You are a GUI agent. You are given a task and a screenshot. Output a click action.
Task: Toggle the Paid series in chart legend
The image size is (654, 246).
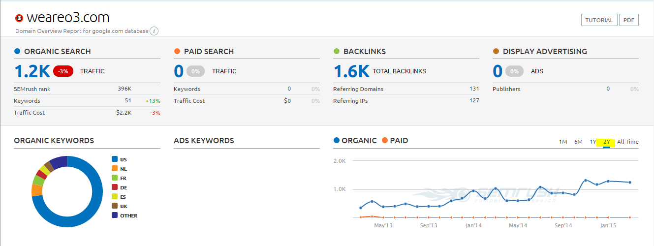(395, 141)
